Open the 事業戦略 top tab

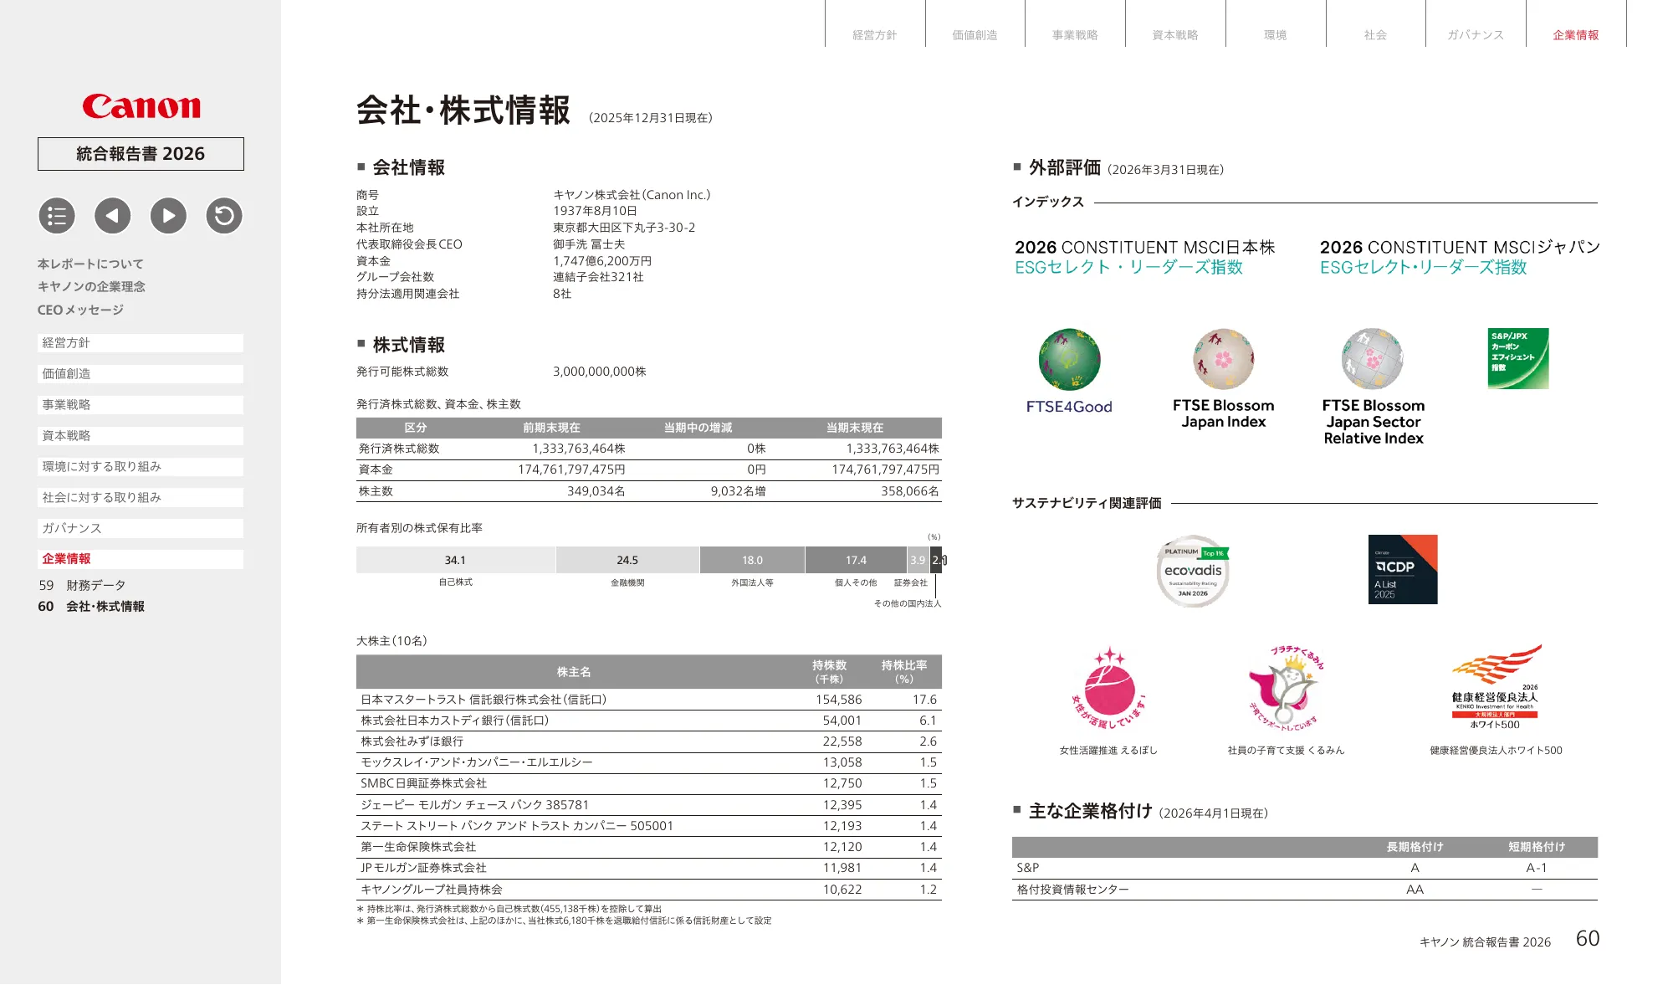(x=1075, y=34)
